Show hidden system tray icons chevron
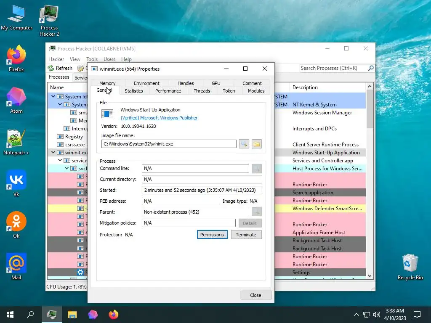The height and width of the screenshot is (323, 431). [356, 315]
